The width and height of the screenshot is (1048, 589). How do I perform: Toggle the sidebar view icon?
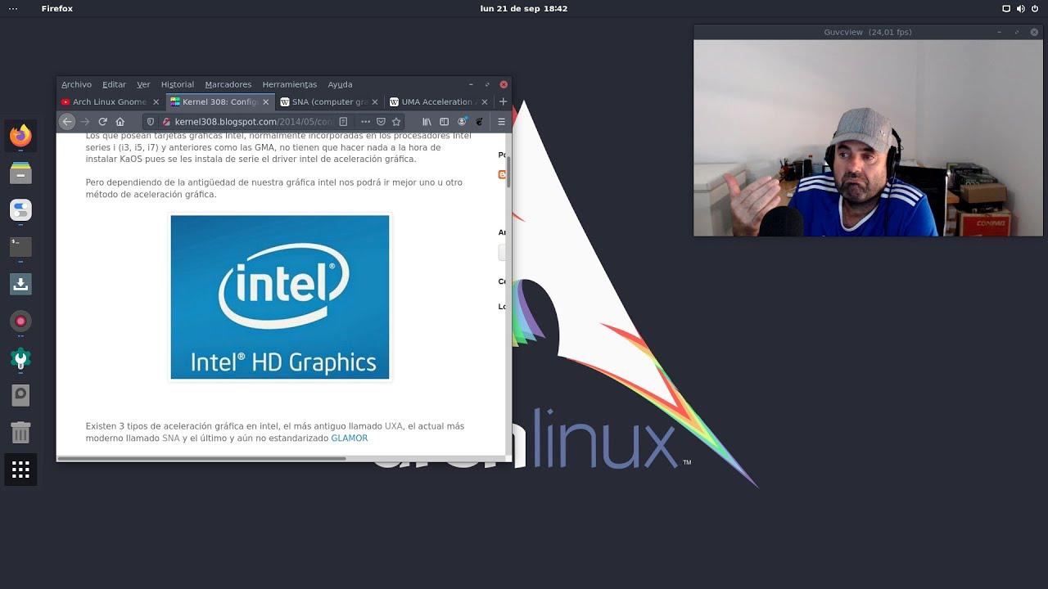point(443,121)
